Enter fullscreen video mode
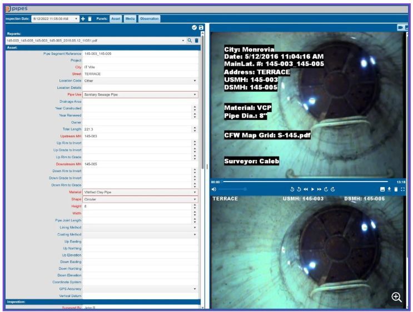The image size is (413, 312). click(x=403, y=189)
